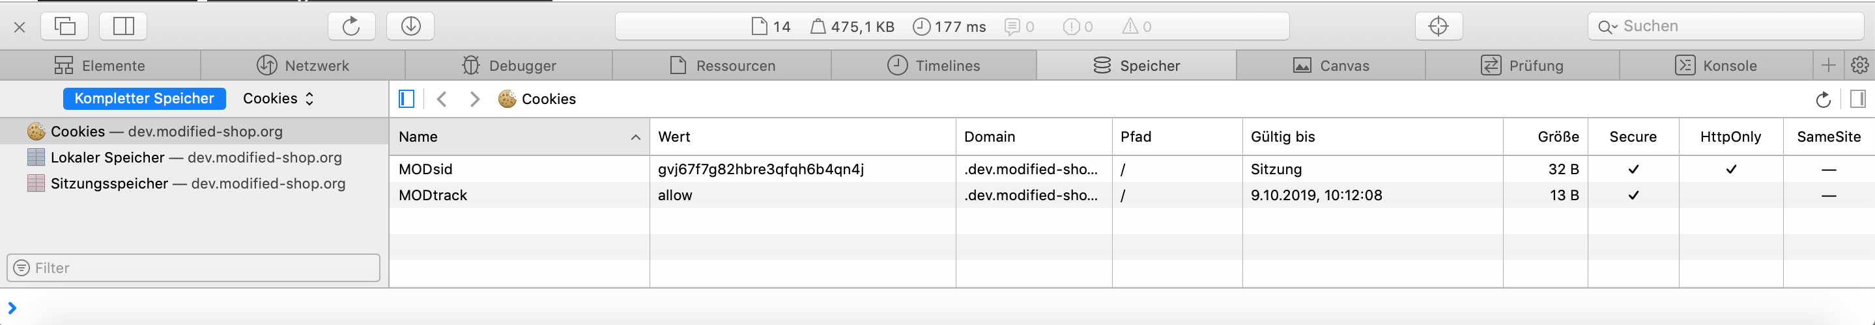Screen dimensions: 1875x325
Task: Refresh the cookies table
Action: pos(1823,99)
